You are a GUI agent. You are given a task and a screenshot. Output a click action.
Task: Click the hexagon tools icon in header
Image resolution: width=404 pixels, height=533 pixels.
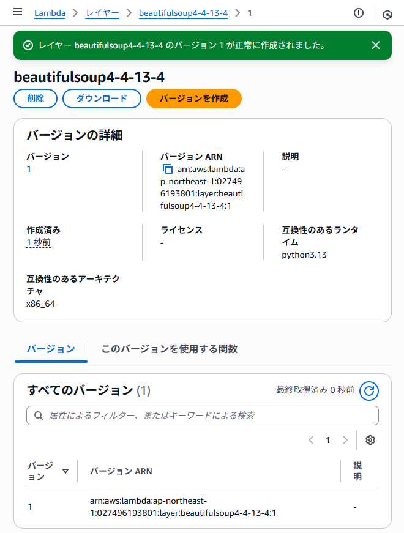click(x=387, y=14)
